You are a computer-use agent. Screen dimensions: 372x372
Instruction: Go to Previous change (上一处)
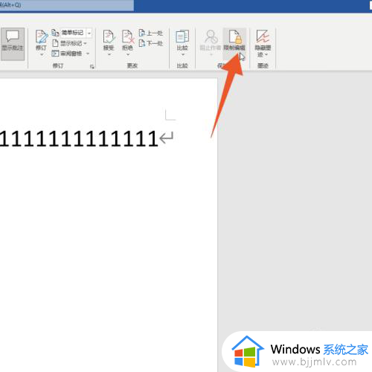151,33
